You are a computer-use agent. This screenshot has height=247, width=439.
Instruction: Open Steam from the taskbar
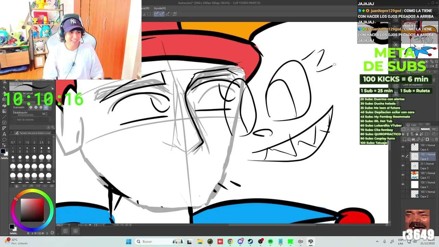(250, 242)
